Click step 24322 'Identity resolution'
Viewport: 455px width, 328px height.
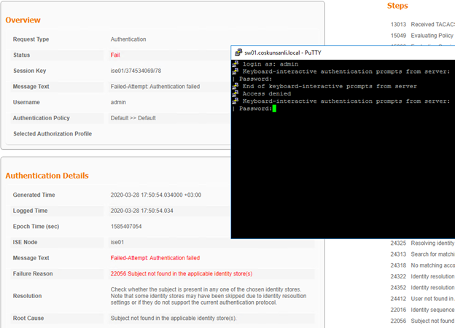tap(422, 276)
